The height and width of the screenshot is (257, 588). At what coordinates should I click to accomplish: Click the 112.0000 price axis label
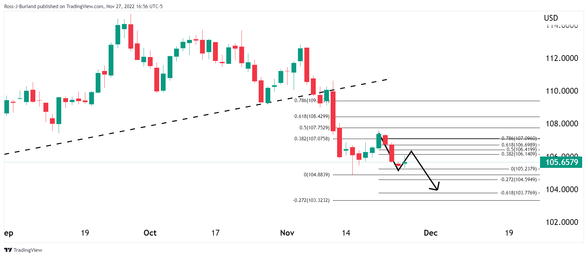[x=562, y=58]
